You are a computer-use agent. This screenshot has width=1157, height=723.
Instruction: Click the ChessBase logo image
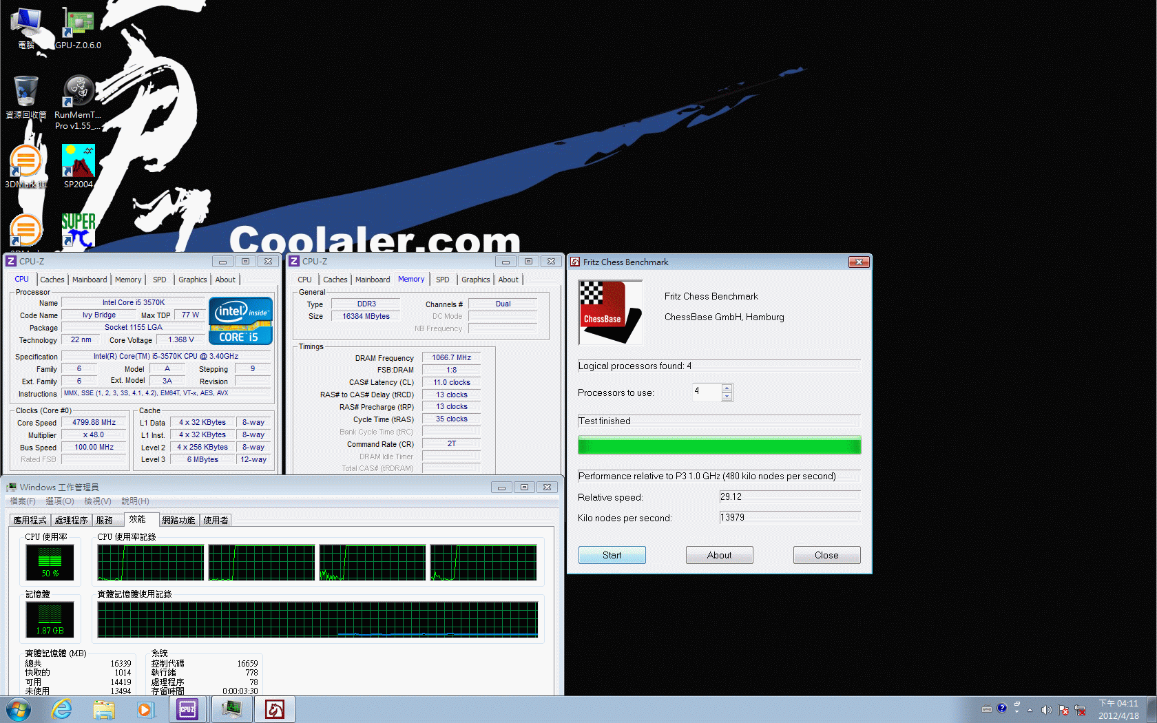pyautogui.click(x=610, y=312)
